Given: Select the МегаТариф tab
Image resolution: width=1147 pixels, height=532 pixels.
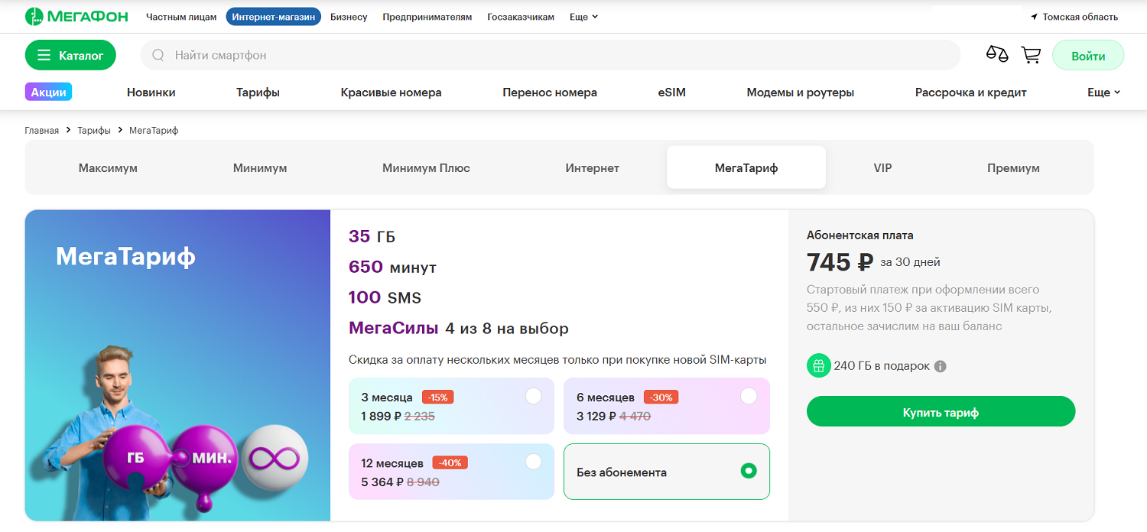Looking at the screenshot, I should point(746,167).
